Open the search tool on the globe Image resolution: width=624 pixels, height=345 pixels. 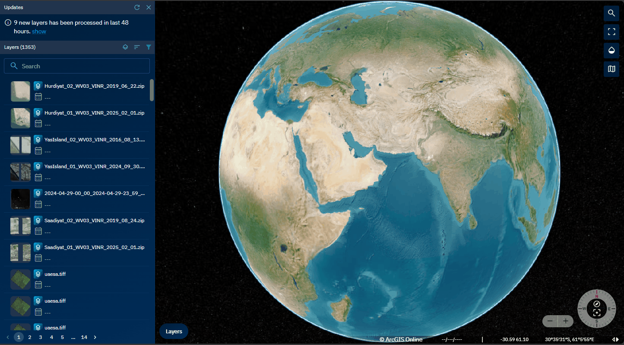pyautogui.click(x=611, y=13)
